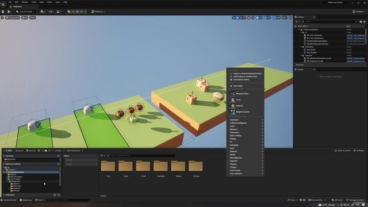Click the Blueprint Class icon in context menu
Image resolution: width=368 pixels, height=207 pixels.
[232, 94]
